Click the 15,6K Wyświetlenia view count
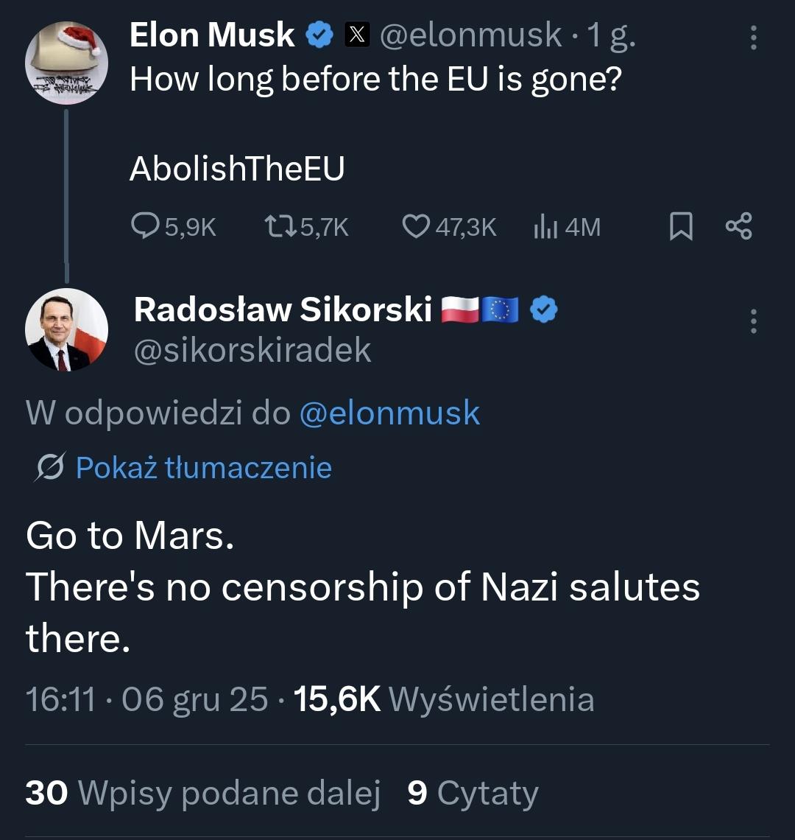The image size is (795, 840). click(x=443, y=699)
